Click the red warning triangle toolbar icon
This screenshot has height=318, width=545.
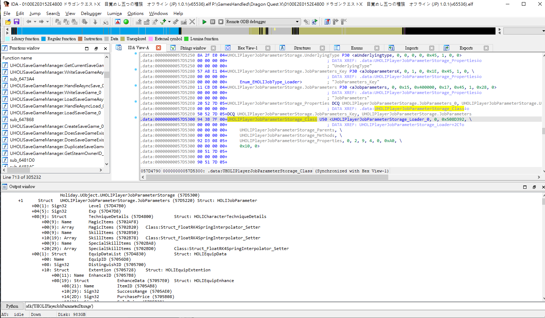pos(118,22)
